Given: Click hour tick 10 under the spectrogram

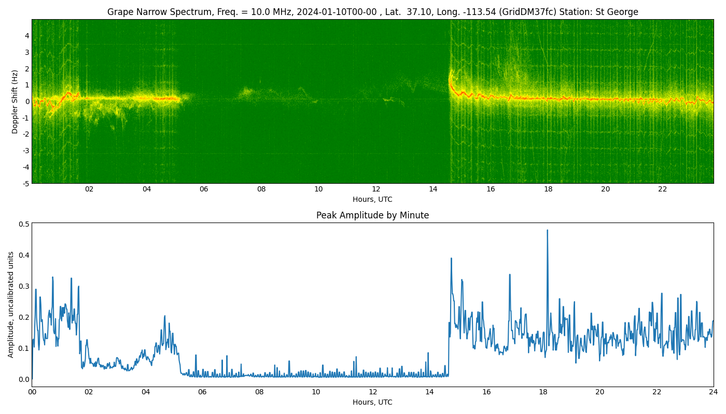Looking at the screenshot, I should (x=318, y=189).
